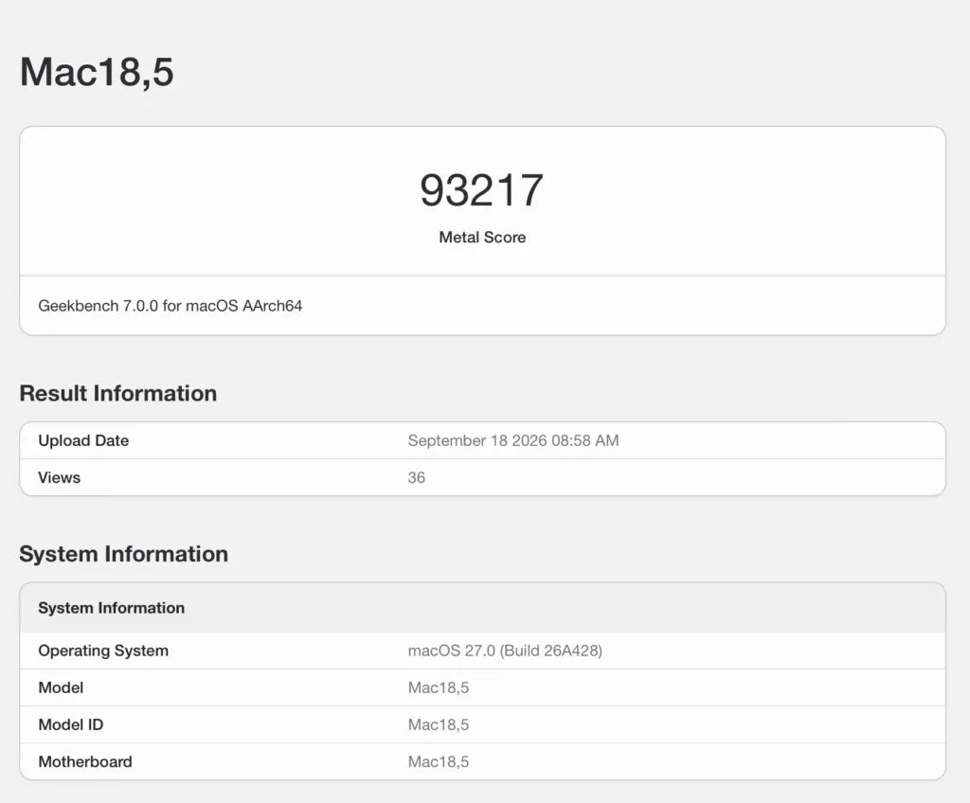This screenshot has width=970, height=803.
Task: Select macOS 27.0 (Build 26A428) value
Action: [505, 651]
